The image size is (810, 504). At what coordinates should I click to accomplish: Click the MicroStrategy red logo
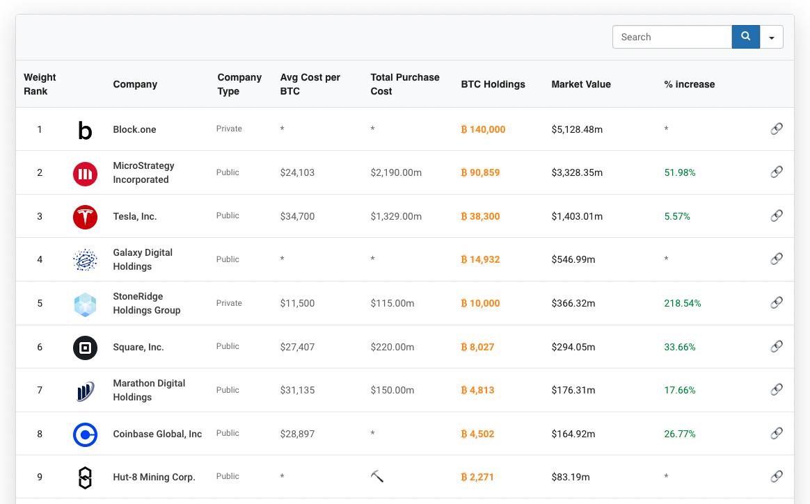(x=85, y=174)
